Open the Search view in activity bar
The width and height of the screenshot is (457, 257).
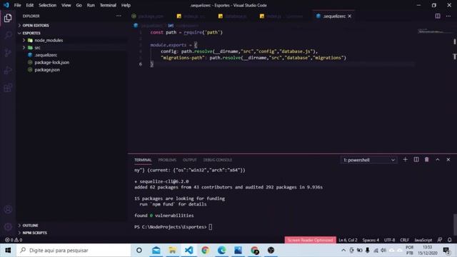pos(8,35)
